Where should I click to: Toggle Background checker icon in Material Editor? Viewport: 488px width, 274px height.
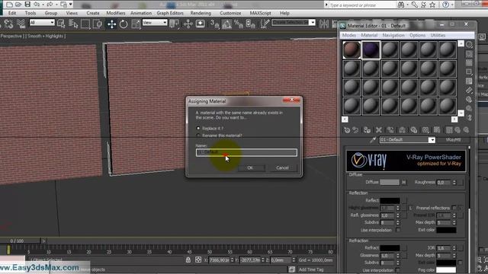(x=469, y=62)
